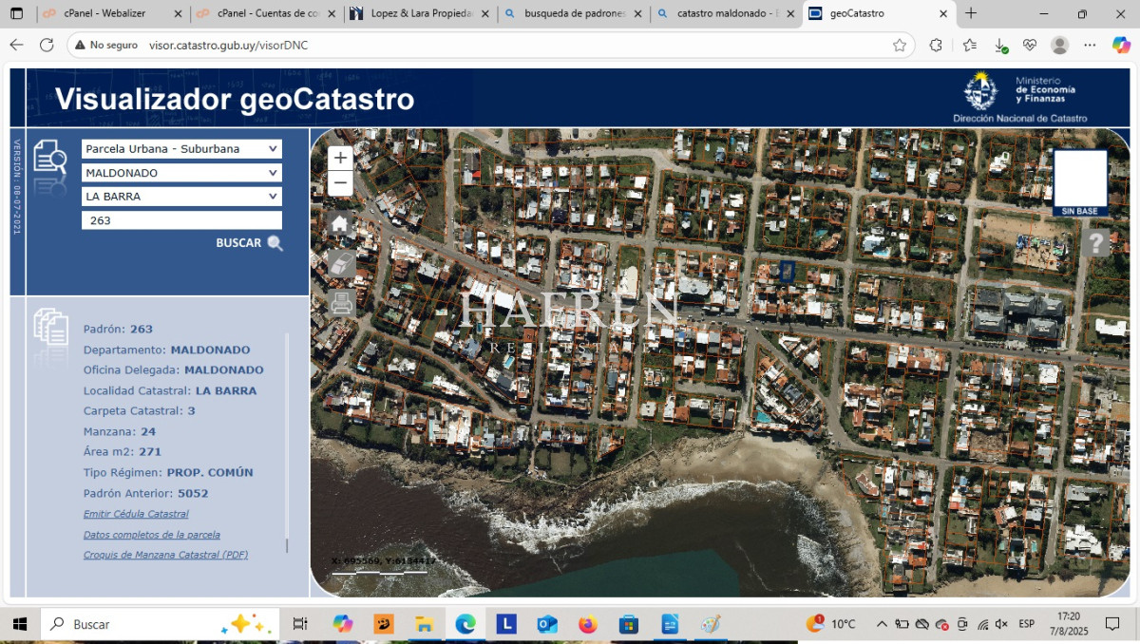Open Firefox from the taskbar
The height and width of the screenshot is (644, 1140).
coord(587,624)
